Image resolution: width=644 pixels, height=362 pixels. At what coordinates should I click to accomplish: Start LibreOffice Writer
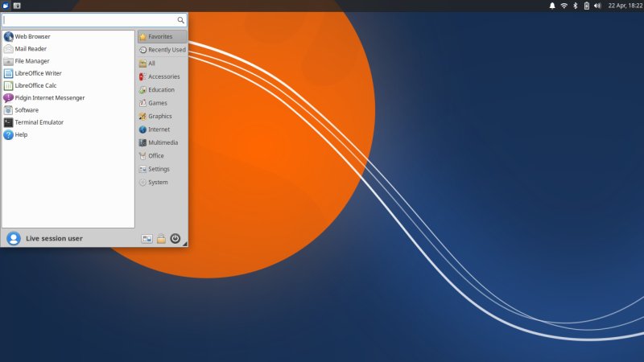[68, 73]
